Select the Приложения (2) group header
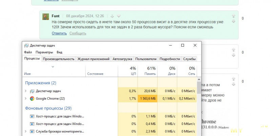Image resolution: width=271 pixels, height=136 pixels. click(x=41, y=83)
